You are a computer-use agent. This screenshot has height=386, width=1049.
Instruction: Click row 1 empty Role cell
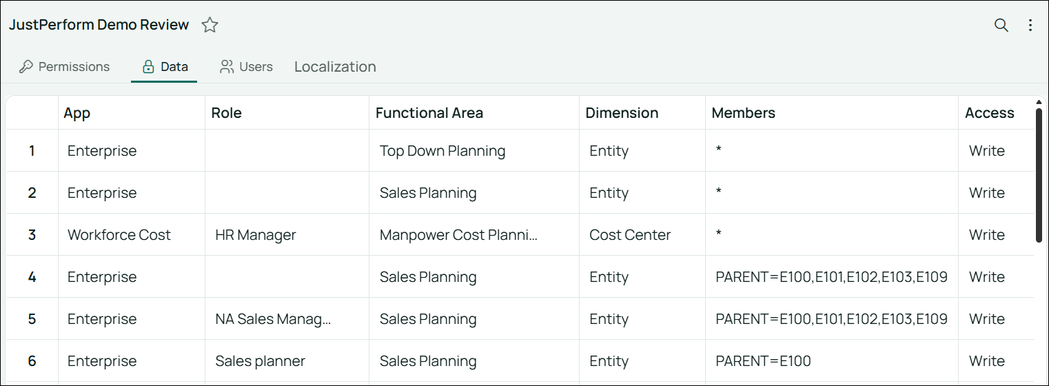click(x=287, y=150)
